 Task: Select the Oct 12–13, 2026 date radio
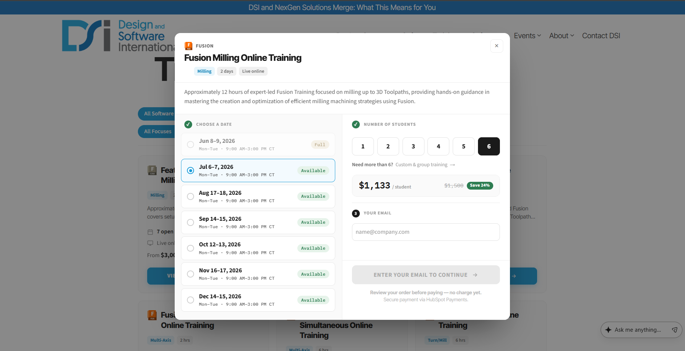190,248
